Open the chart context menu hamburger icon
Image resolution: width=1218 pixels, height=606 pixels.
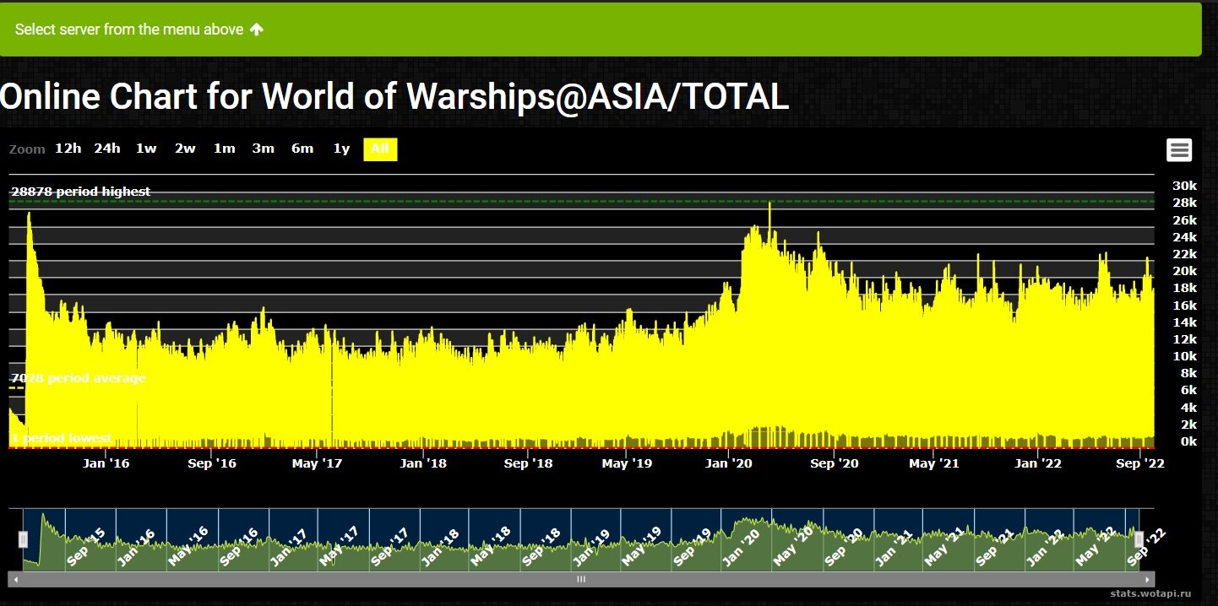click(1179, 150)
